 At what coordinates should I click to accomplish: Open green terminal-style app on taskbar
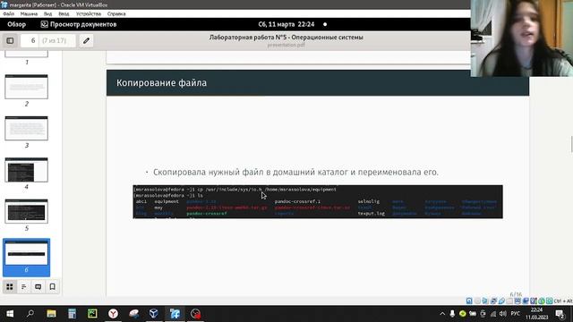[92, 314]
